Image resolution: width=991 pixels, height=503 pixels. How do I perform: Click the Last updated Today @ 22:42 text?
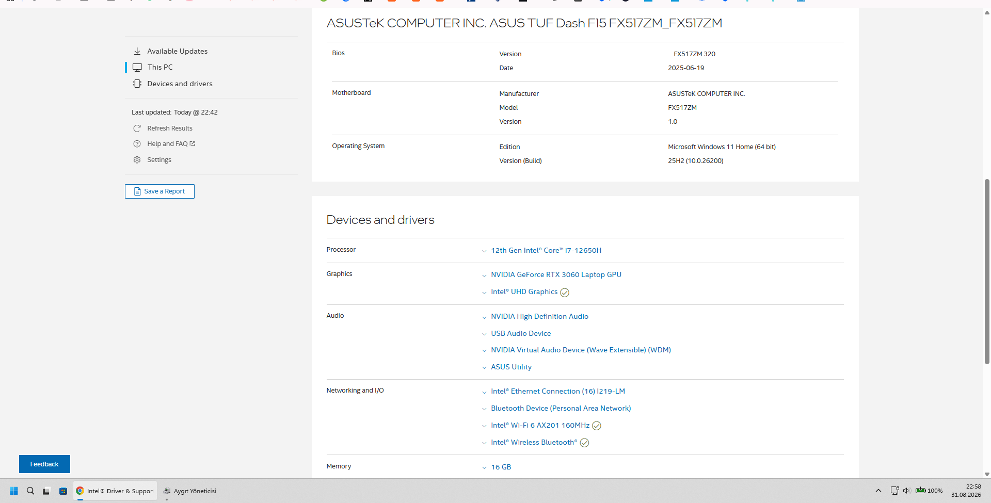174,112
